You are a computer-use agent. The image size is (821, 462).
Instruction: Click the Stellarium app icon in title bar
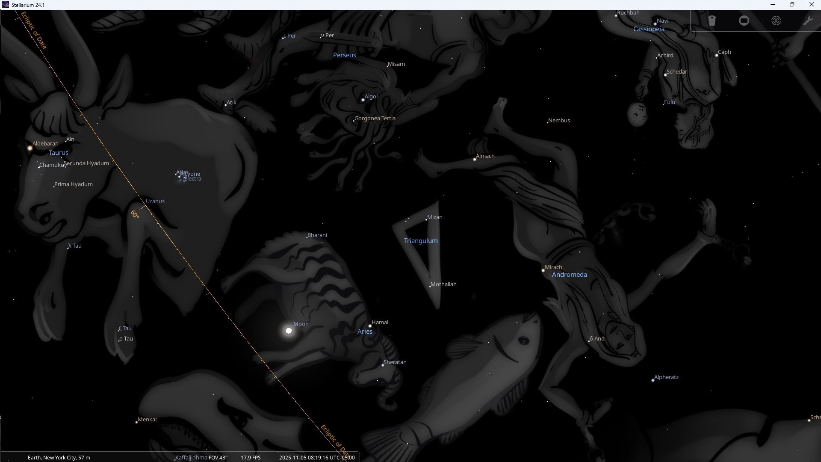(x=6, y=5)
